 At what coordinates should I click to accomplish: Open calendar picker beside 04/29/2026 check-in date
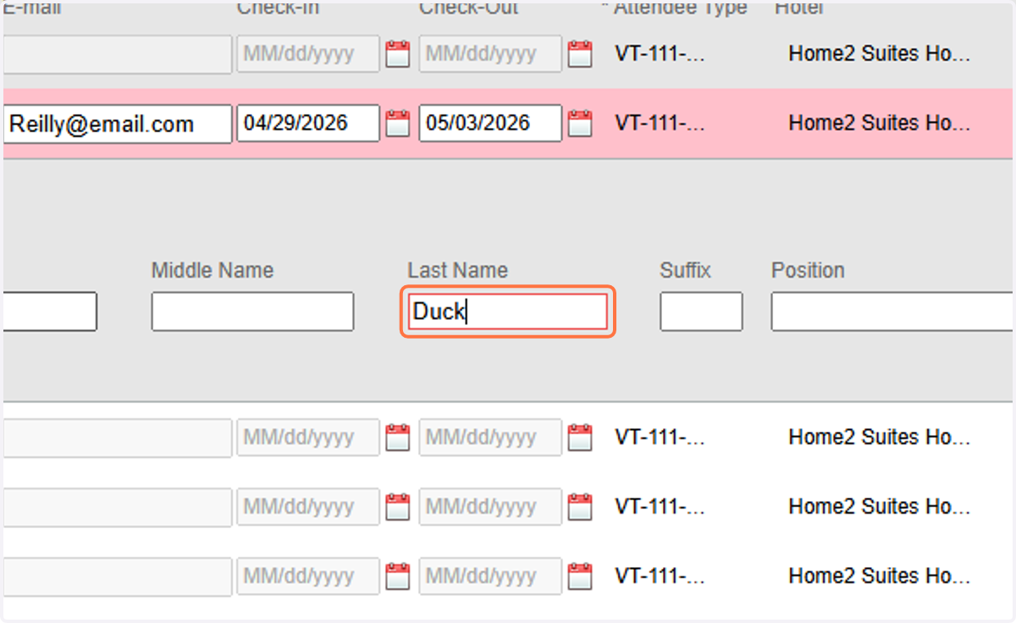(x=397, y=124)
